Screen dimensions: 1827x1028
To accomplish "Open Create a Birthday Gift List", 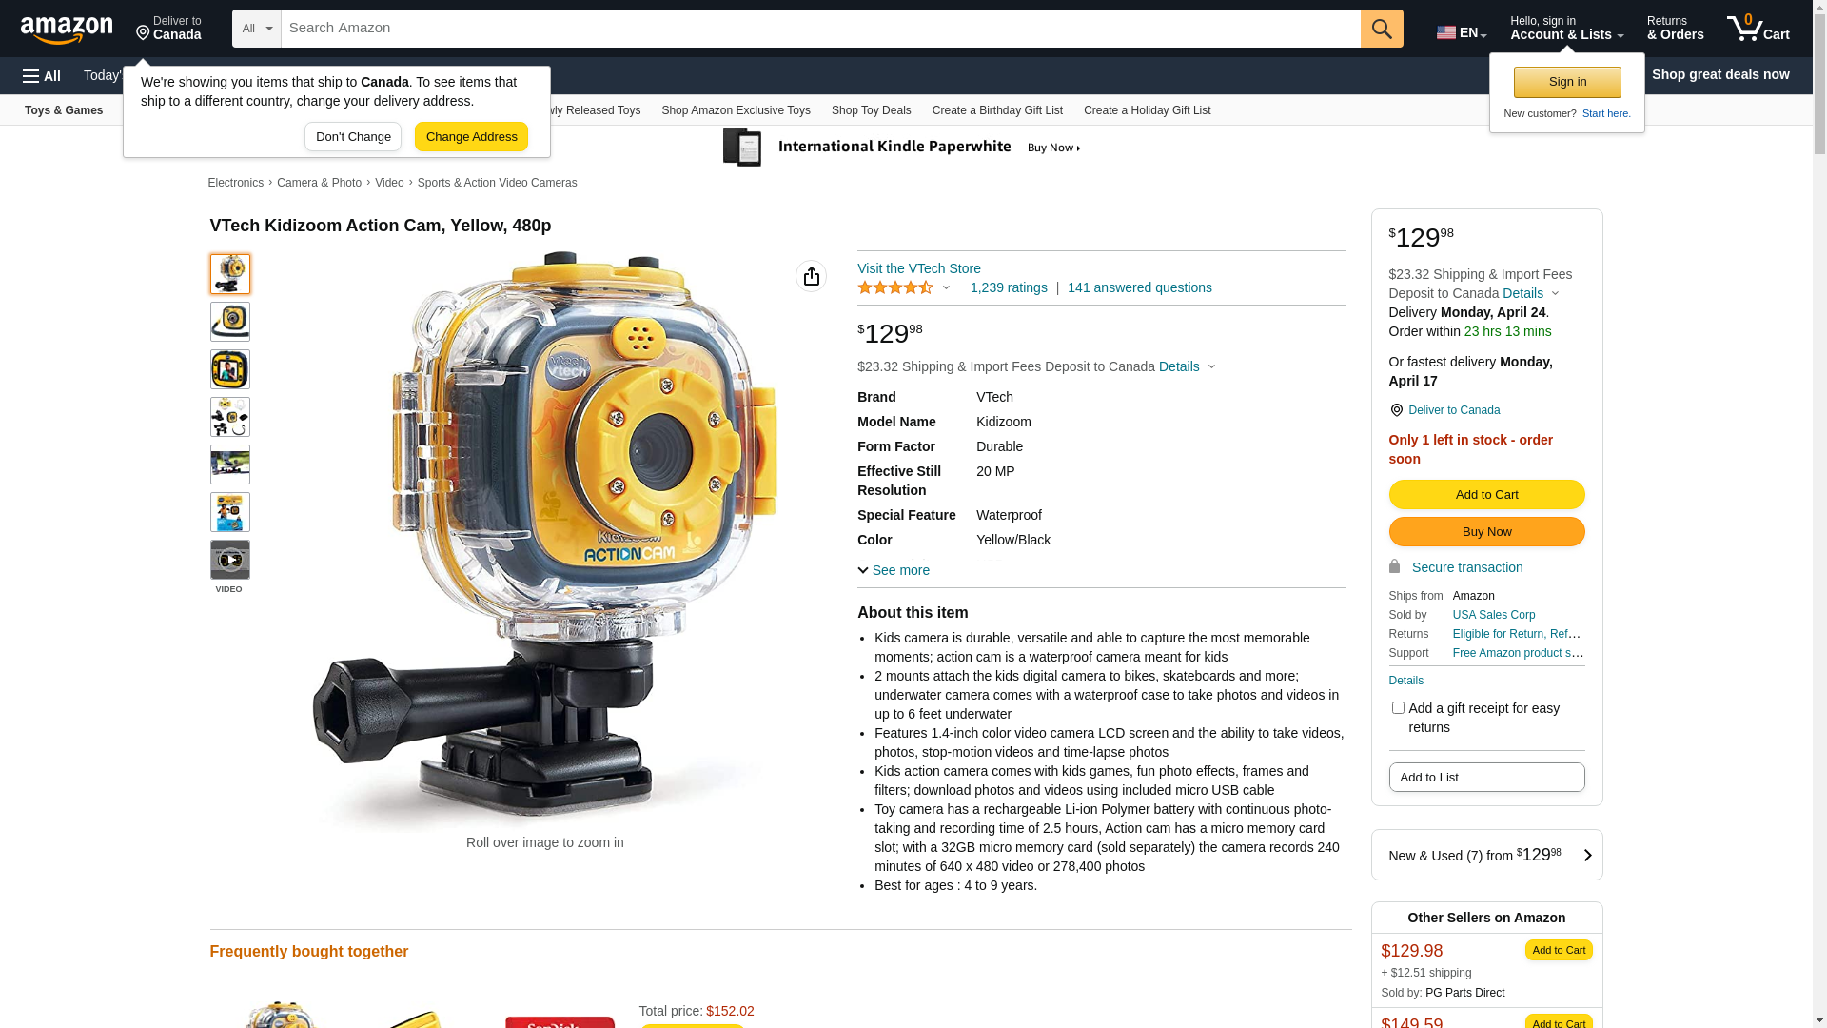I will (x=997, y=110).
